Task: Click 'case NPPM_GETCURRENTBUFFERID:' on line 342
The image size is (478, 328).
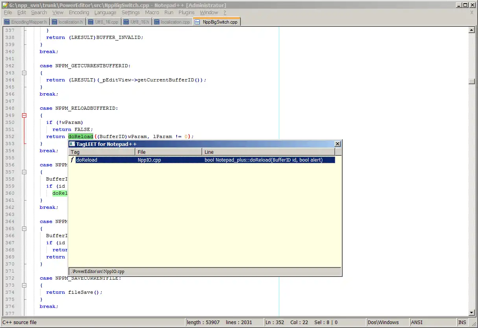Action: (x=85, y=66)
